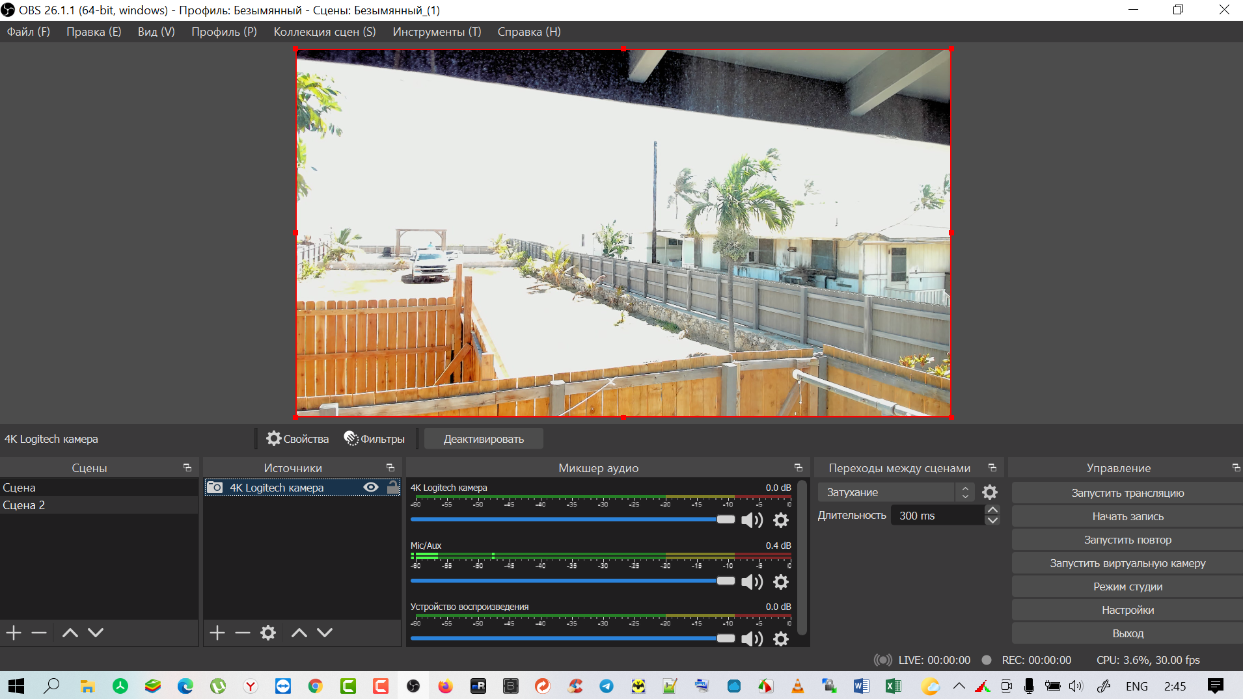This screenshot has height=699, width=1243.
Task: Open the Правка (E) menu
Action: pyautogui.click(x=94, y=32)
